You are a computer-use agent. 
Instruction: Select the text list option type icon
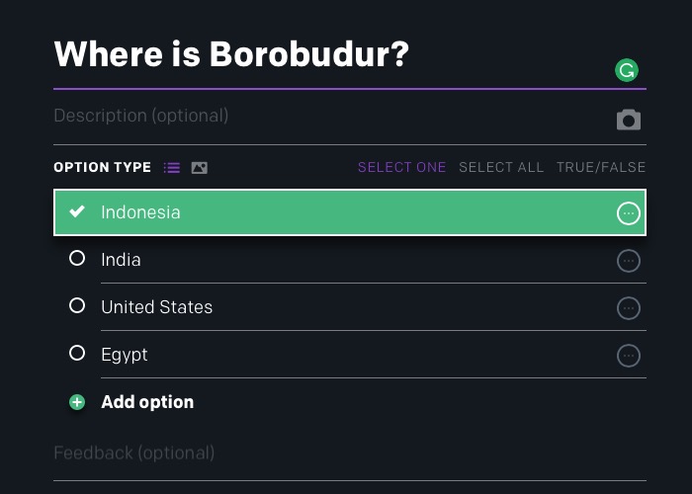(172, 168)
